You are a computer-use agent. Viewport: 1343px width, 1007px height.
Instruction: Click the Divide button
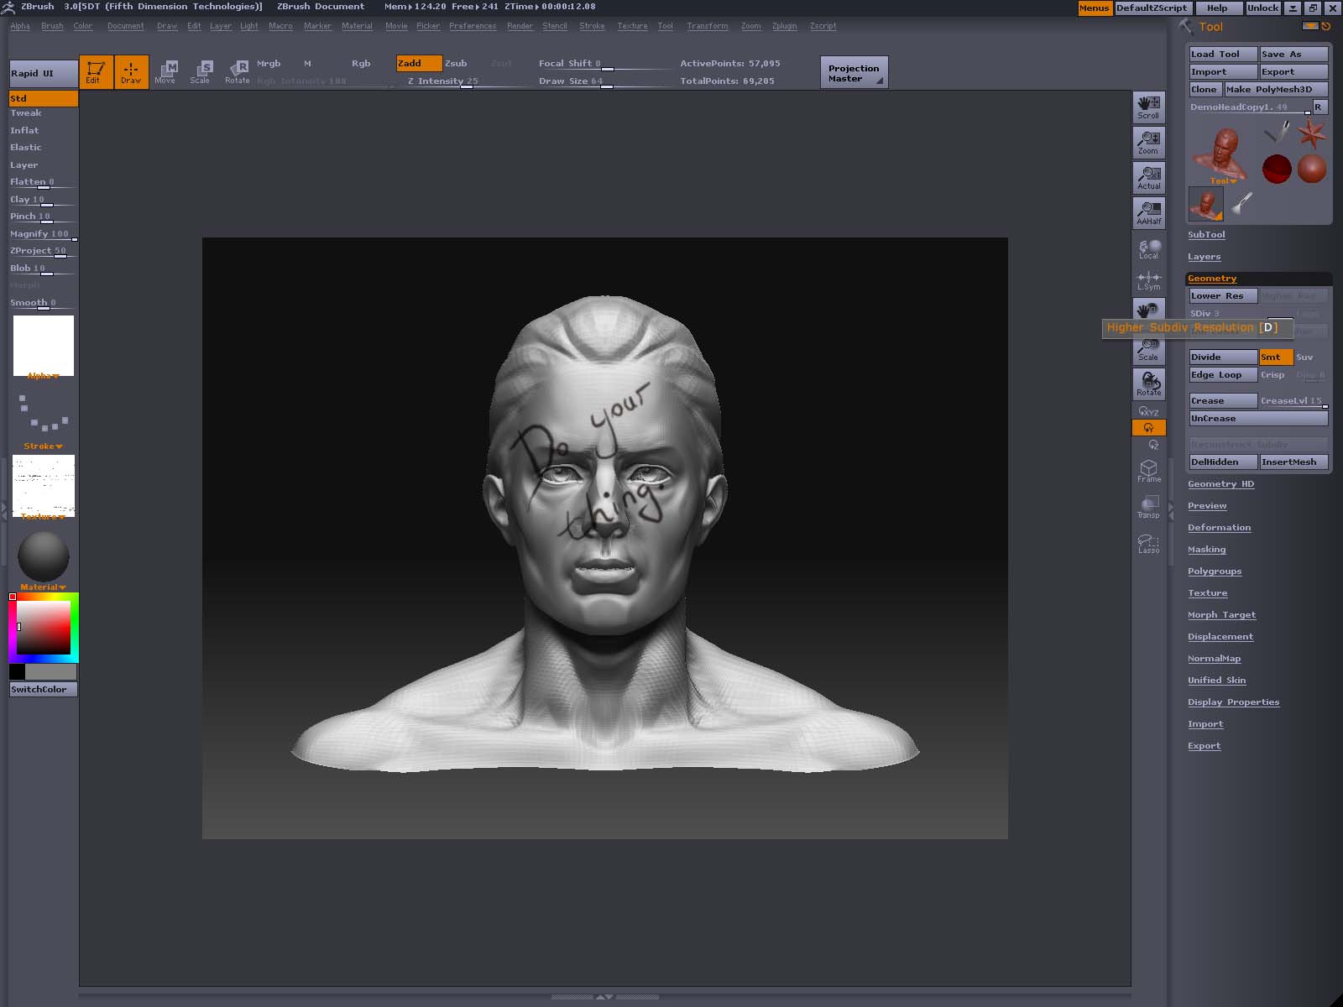point(1222,357)
